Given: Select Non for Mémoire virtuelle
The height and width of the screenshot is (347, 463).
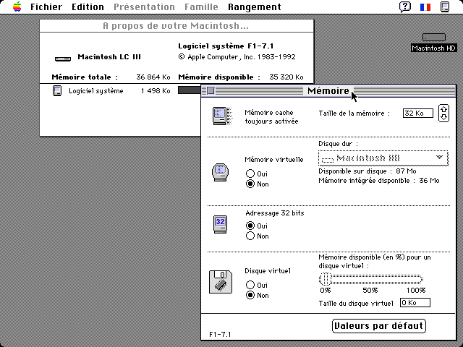Looking at the screenshot, I should 258,184.
